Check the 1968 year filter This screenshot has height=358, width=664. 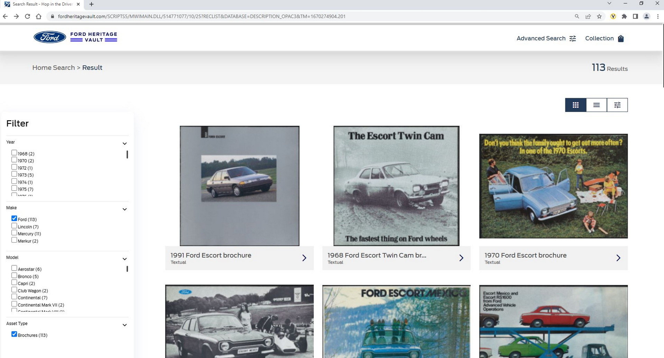(14, 153)
